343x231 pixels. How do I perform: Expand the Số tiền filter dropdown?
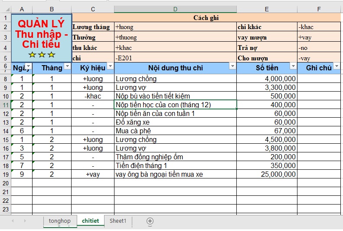[x=293, y=66]
